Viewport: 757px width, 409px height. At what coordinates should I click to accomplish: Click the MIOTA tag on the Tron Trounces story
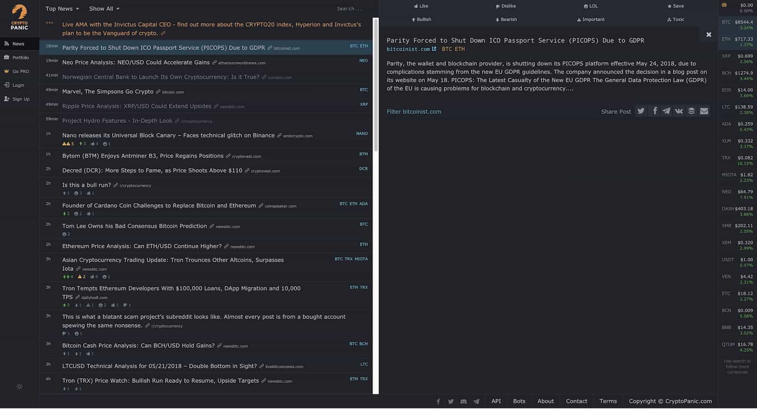point(361,259)
